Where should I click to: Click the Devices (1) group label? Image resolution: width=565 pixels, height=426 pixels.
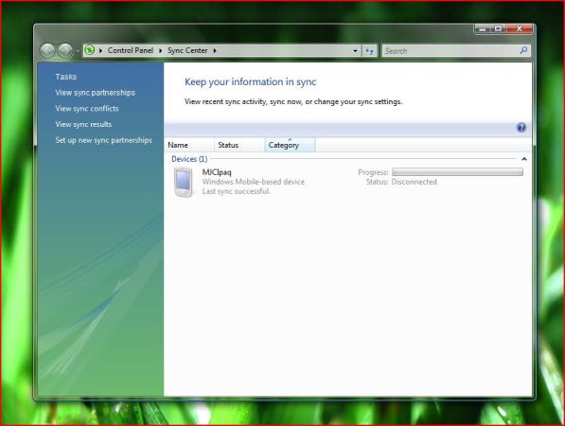[x=189, y=159]
